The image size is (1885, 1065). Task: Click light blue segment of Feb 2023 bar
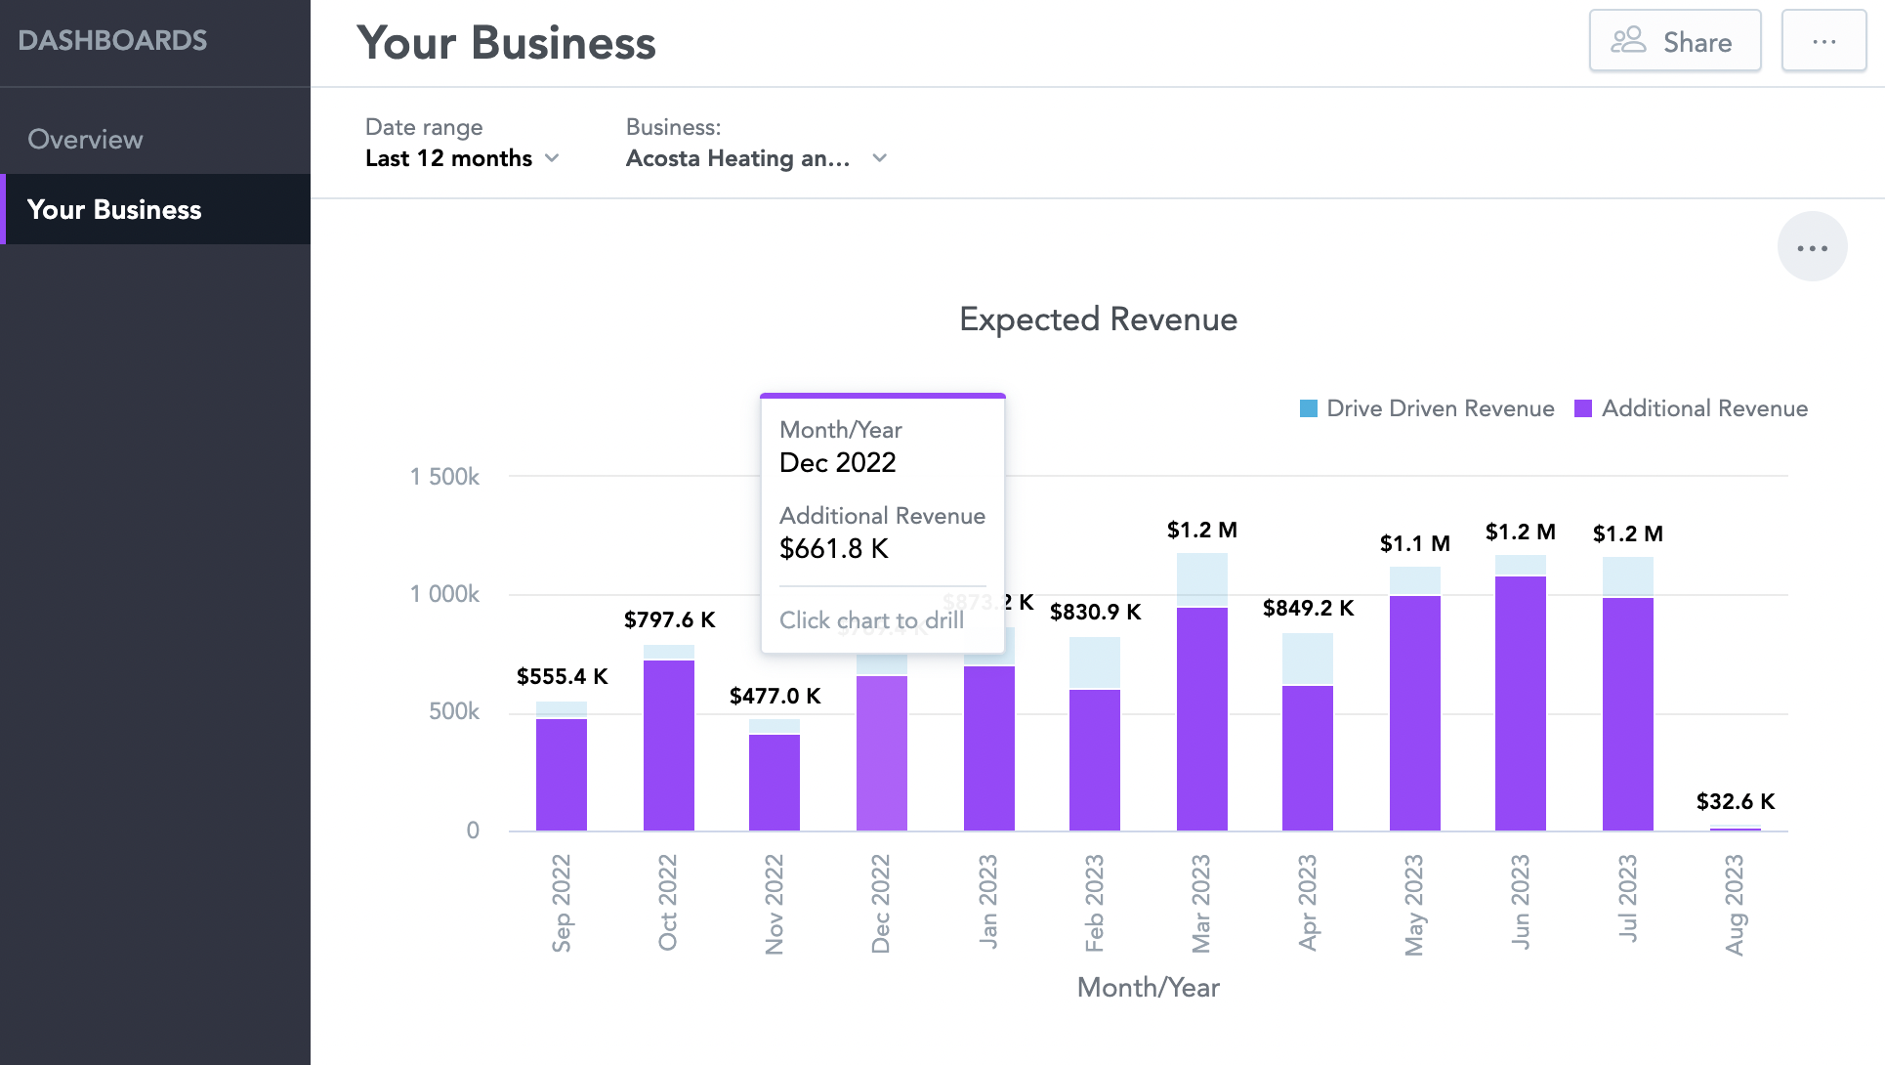pos(1094,662)
